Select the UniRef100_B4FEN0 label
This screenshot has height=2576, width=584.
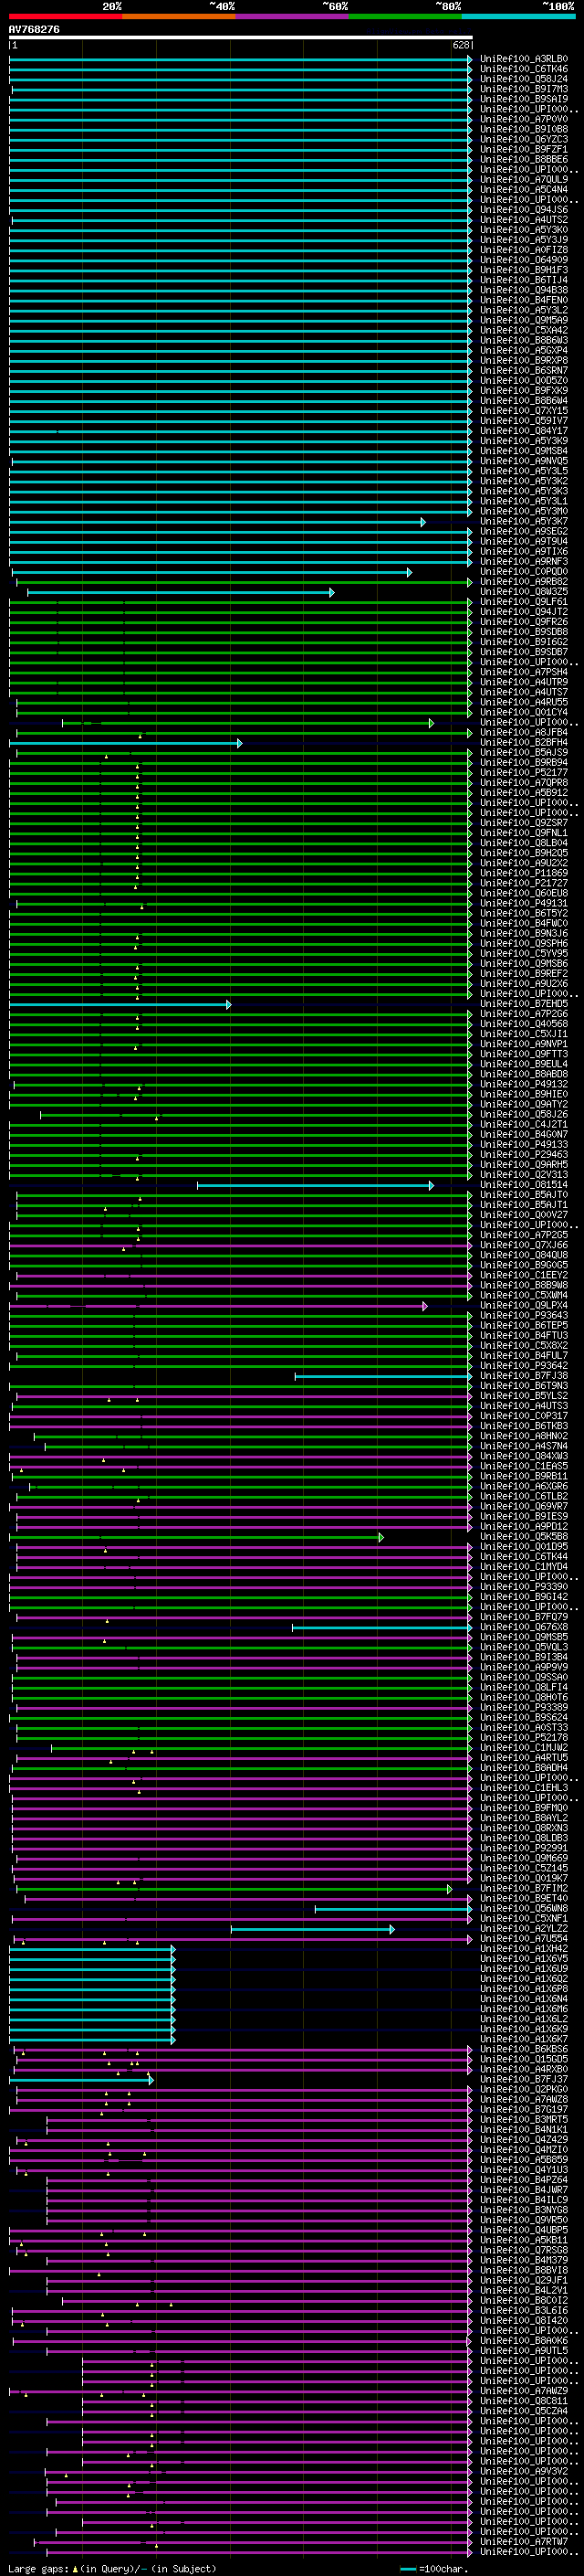(x=523, y=300)
